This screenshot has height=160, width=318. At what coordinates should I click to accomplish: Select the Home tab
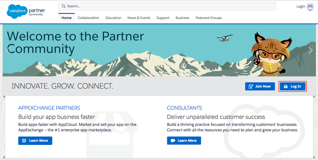coord(66,18)
